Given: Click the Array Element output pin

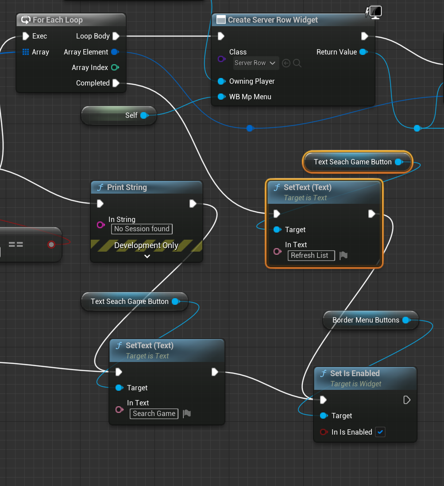Looking at the screenshot, I should coord(115,52).
